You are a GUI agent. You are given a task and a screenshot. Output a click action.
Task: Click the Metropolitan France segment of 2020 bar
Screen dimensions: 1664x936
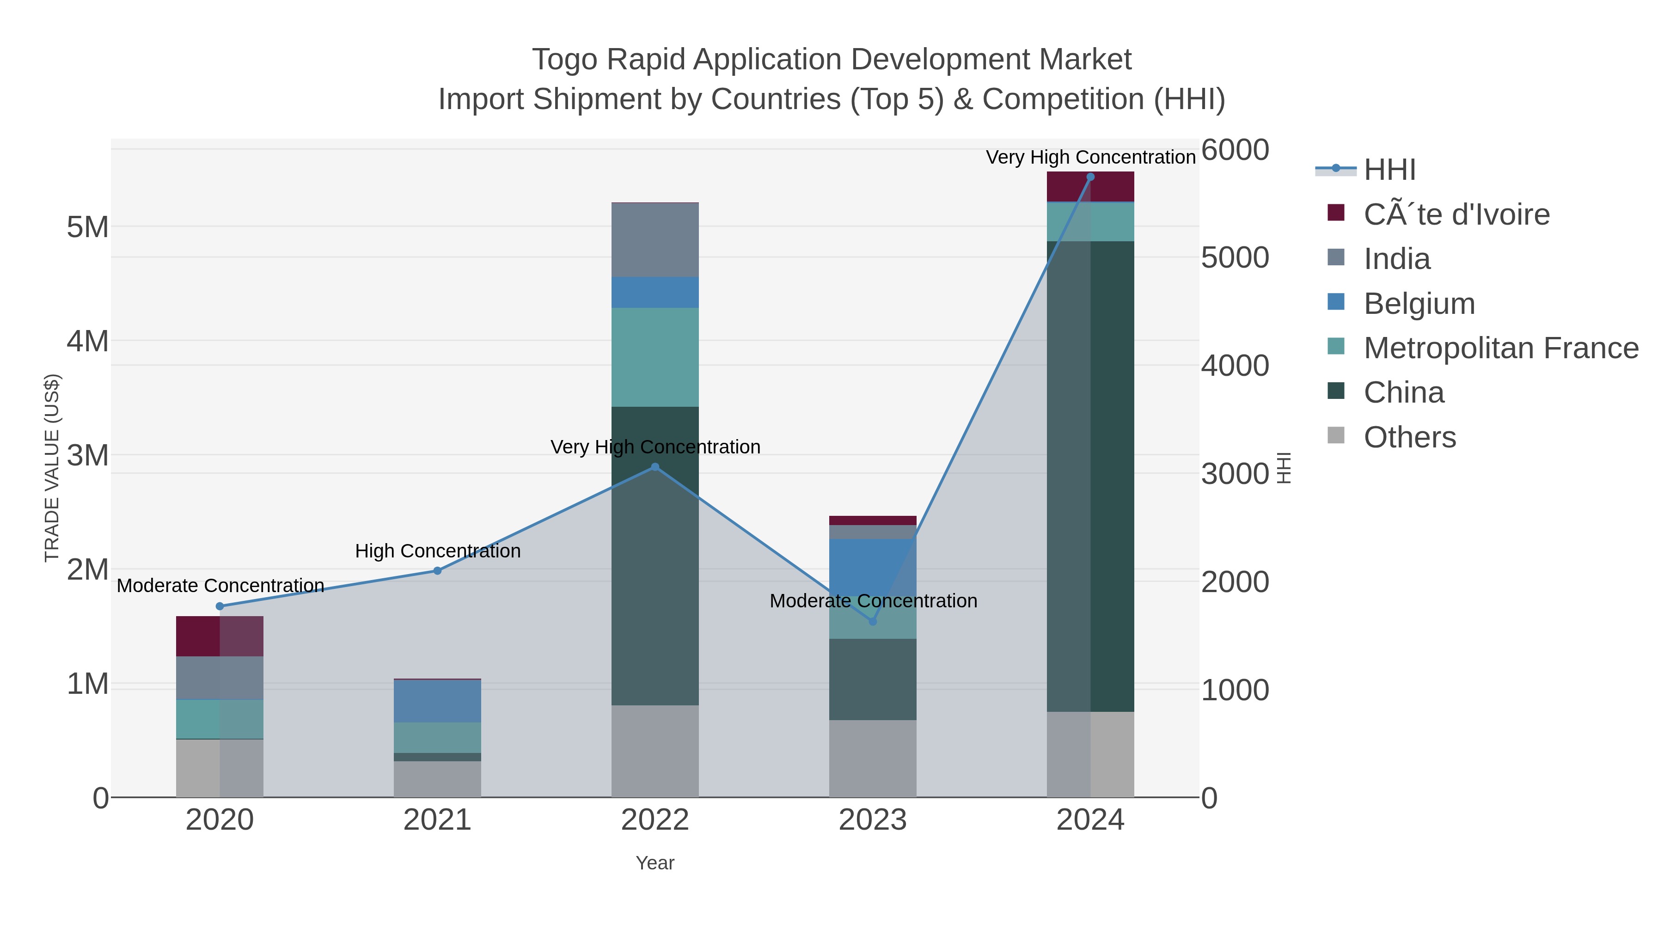pyautogui.click(x=220, y=719)
